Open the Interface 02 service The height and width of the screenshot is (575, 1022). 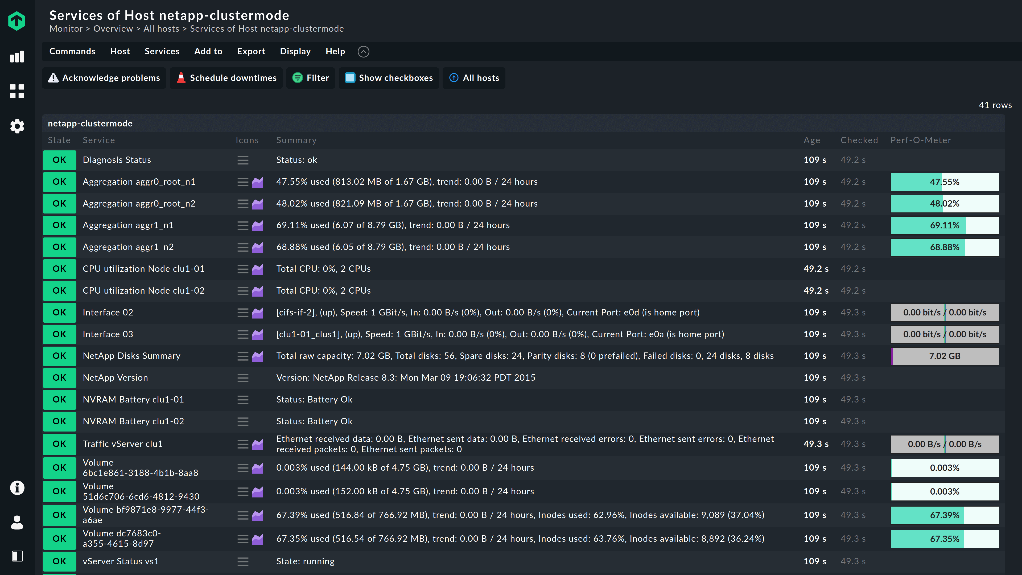coord(108,313)
